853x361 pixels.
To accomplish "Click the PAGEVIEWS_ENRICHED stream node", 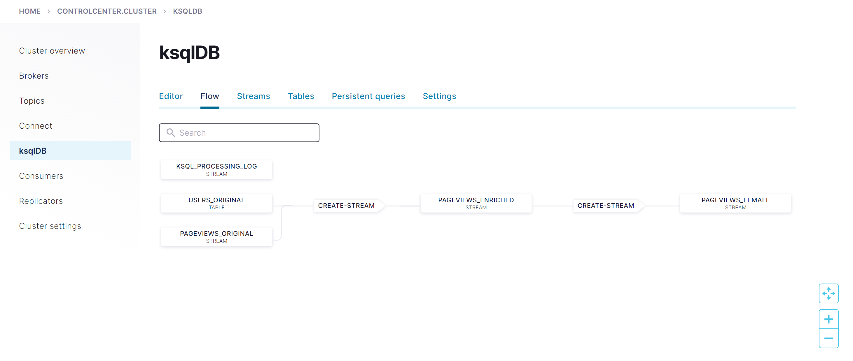I will click(476, 203).
